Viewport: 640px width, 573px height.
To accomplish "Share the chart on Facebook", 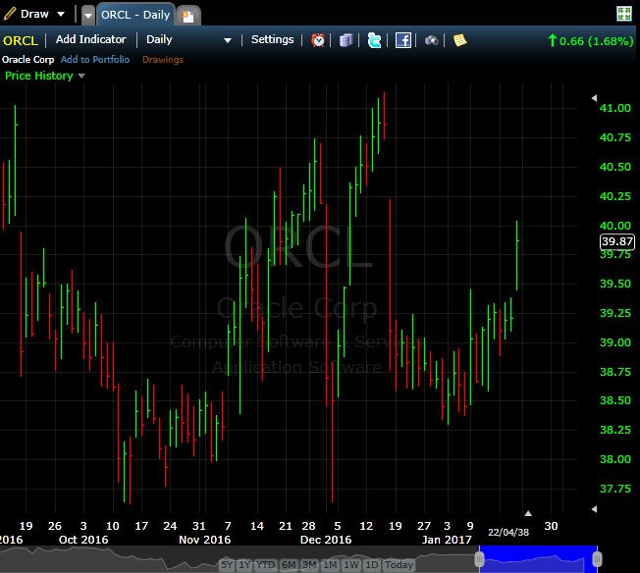I will 402,40.
